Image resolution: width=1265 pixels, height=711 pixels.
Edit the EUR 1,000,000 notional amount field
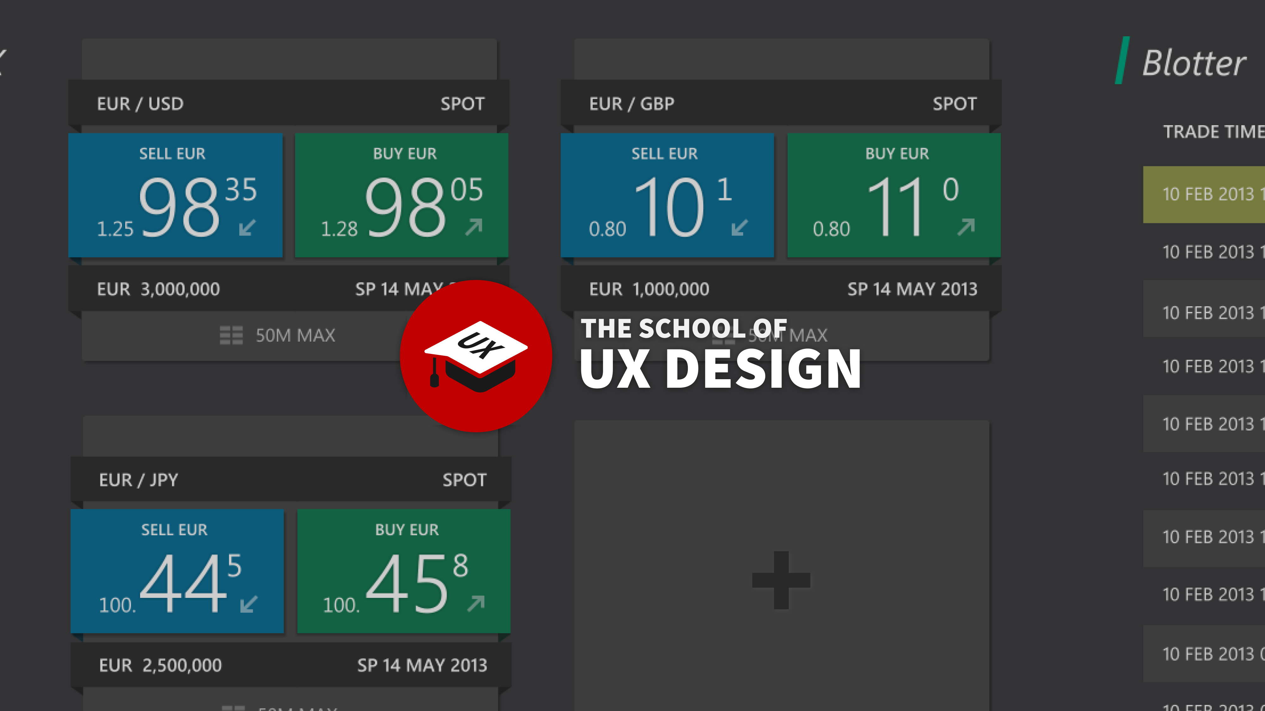point(649,289)
